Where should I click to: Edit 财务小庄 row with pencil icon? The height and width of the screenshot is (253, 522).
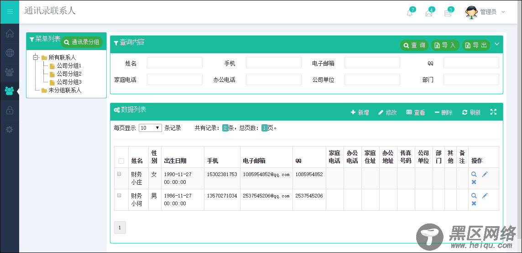tap(485, 174)
